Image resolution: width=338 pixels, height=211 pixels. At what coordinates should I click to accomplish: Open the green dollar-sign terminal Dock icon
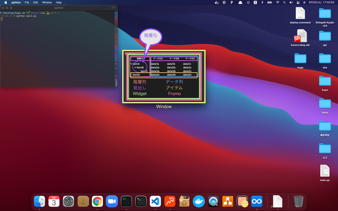pyautogui.click(x=126, y=201)
